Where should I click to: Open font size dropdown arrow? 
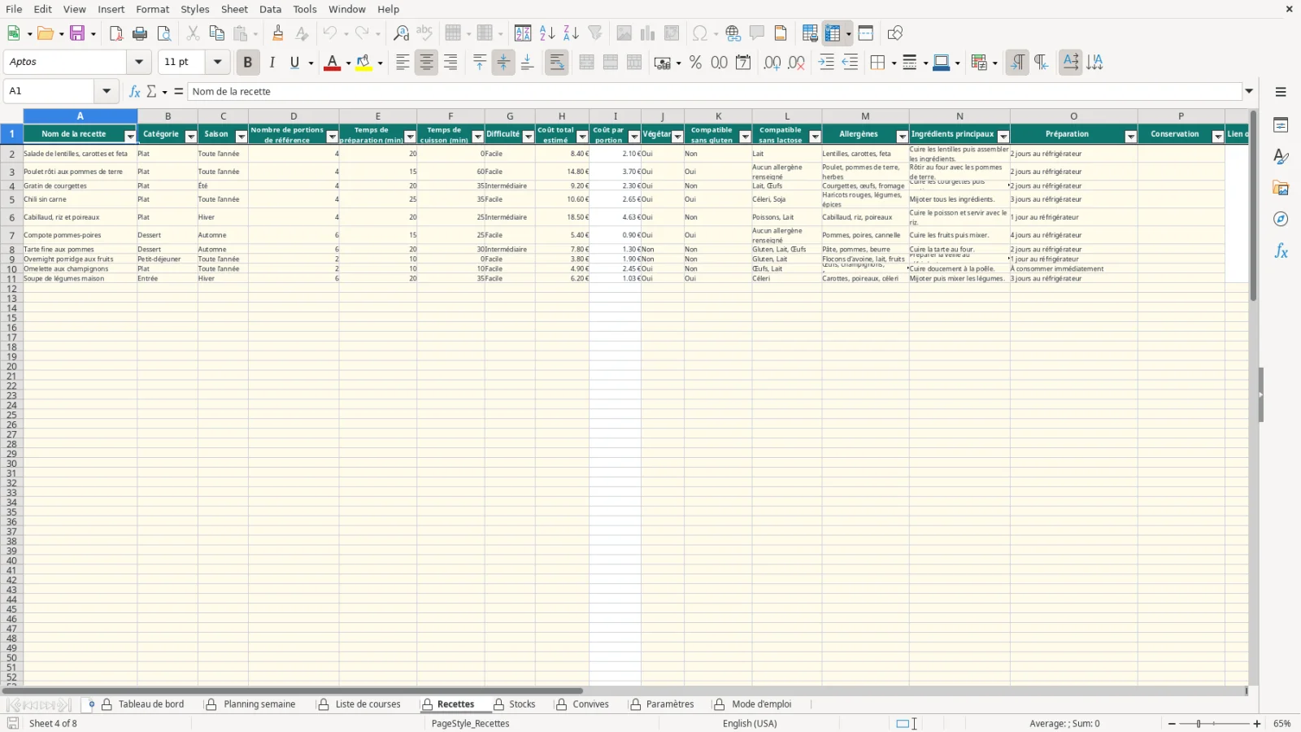click(217, 62)
